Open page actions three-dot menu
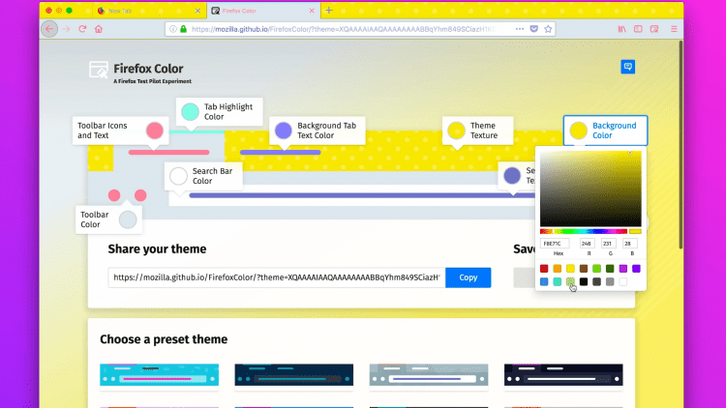 tap(520, 29)
